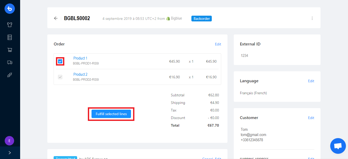Expand the collapsed sidebar with the arrow
Image resolution: width=348 pixels, height=159 pixels.
point(10,152)
